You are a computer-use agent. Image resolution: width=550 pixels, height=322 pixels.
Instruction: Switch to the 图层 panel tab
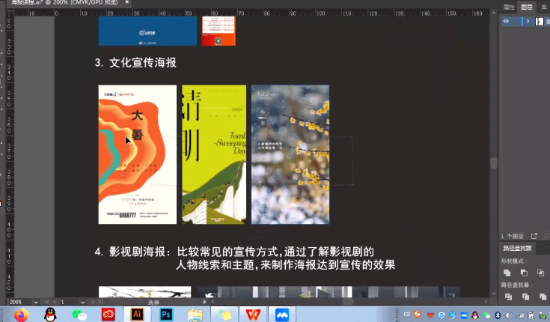(527, 6)
